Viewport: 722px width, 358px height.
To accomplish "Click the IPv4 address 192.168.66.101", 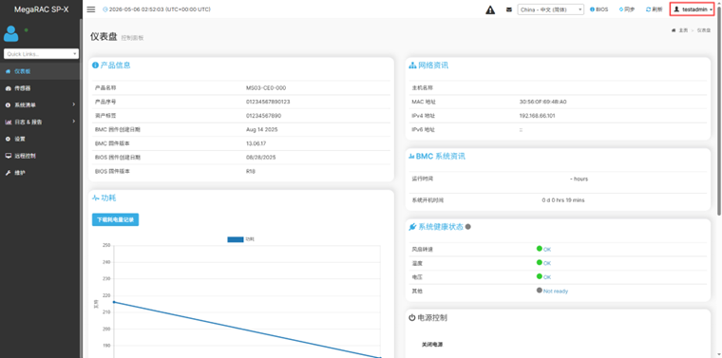I will click(x=537, y=116).
